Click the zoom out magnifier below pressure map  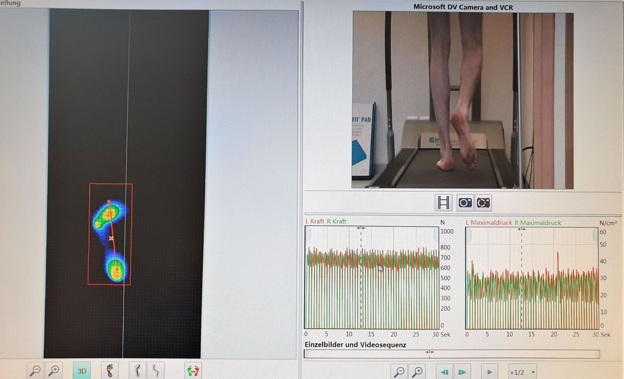click(x=35, y=370)
